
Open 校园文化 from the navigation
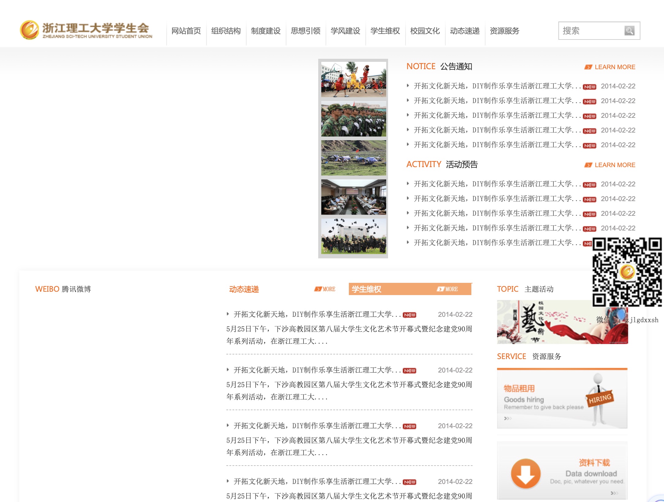coord(425,31)
